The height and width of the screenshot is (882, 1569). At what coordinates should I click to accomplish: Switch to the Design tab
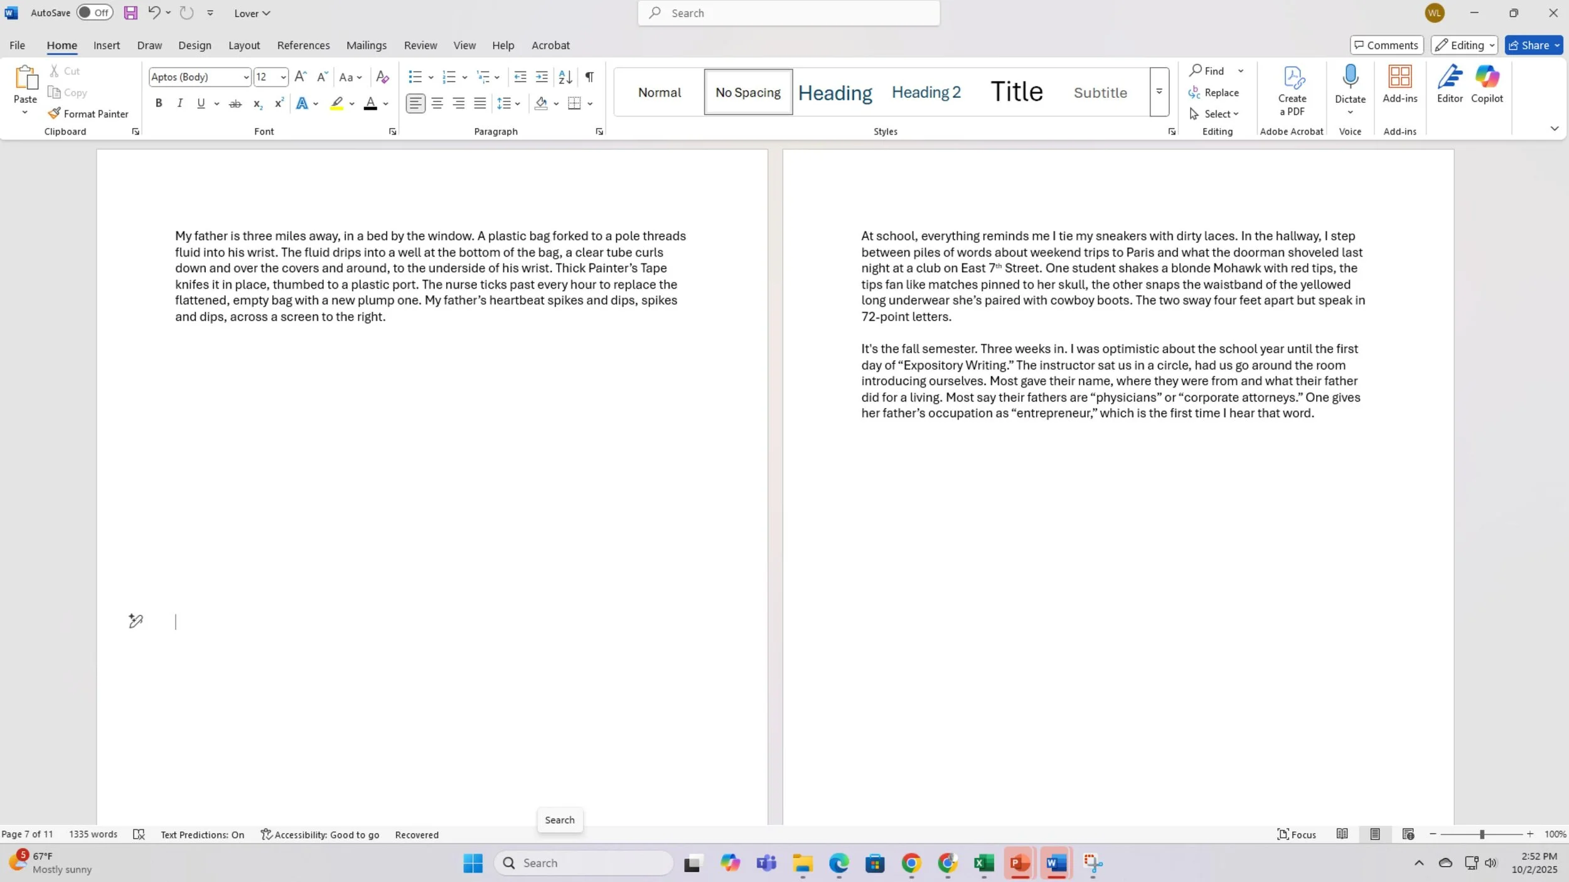[195, 45]
